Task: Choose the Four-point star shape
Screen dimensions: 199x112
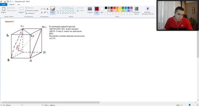Action: (60, 13)
